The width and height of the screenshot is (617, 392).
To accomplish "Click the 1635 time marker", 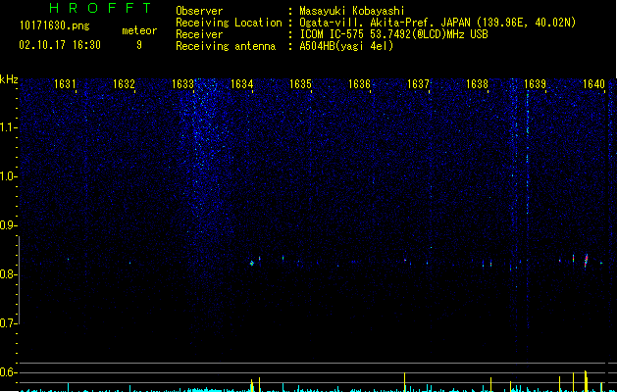I will point(300,84).
